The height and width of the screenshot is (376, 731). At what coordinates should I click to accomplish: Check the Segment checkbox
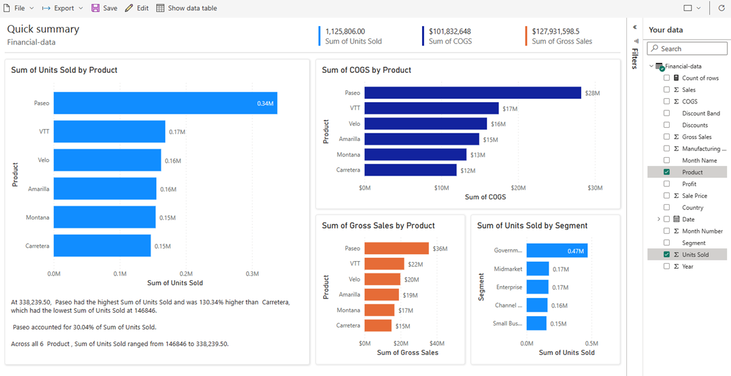pos(667,243)
